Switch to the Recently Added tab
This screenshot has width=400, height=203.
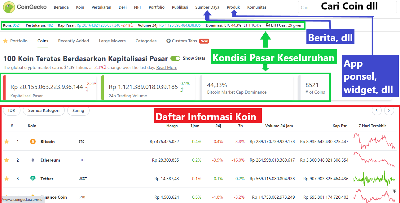coord(73,41)
